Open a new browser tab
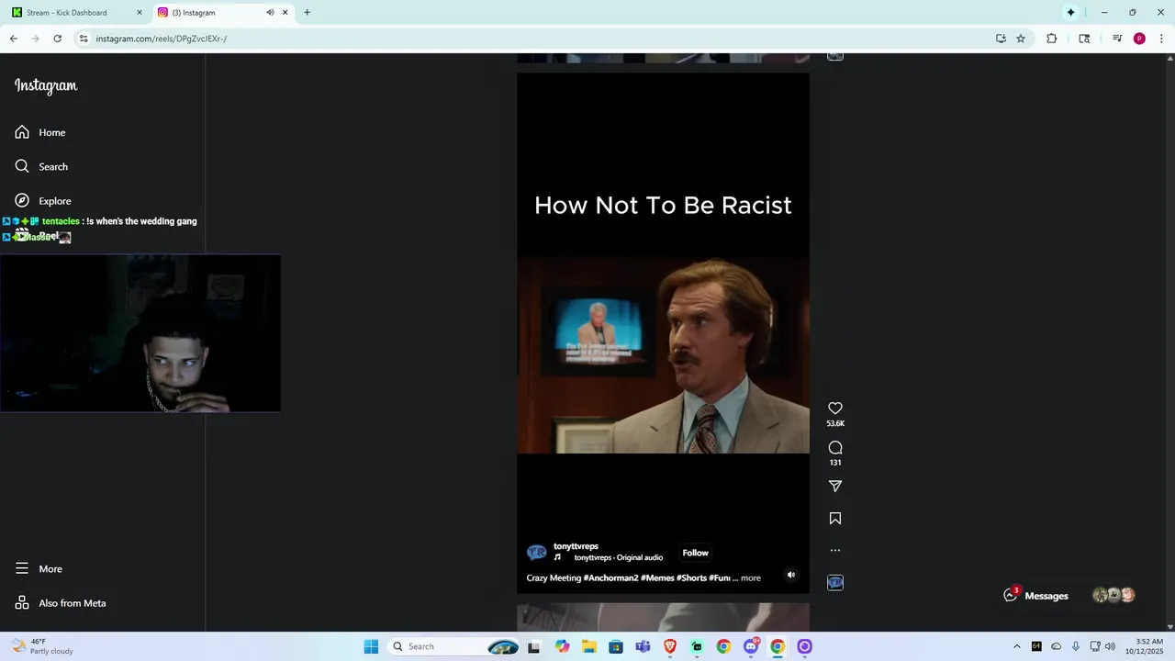The width and height of the screenshot is (1175, 661). [307, 13]
